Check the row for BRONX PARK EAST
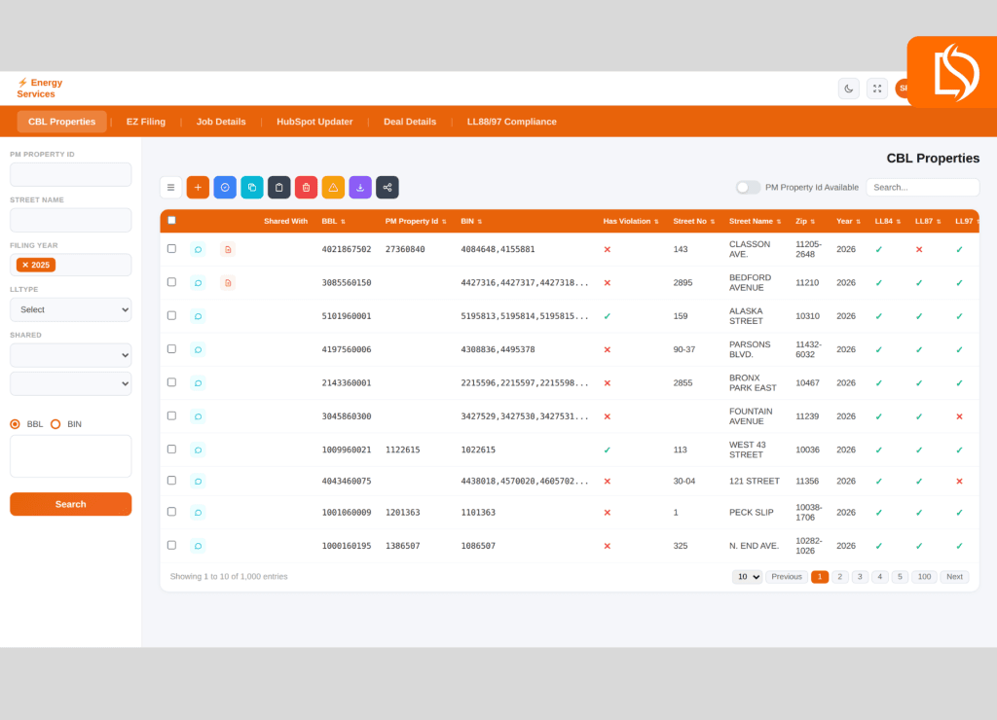 tap(171, 382)
